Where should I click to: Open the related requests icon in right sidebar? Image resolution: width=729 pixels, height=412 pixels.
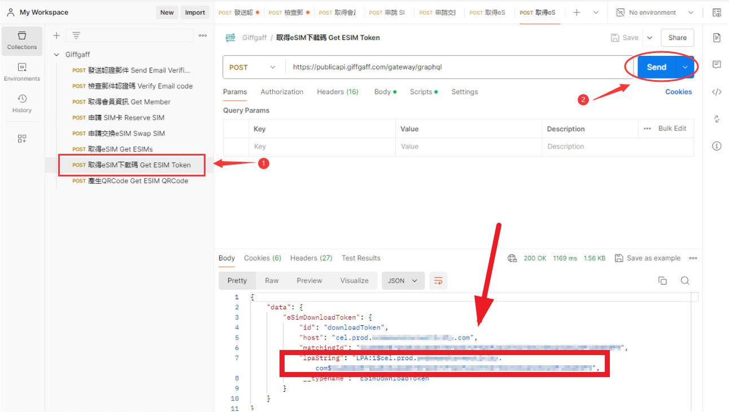[717, 119]
